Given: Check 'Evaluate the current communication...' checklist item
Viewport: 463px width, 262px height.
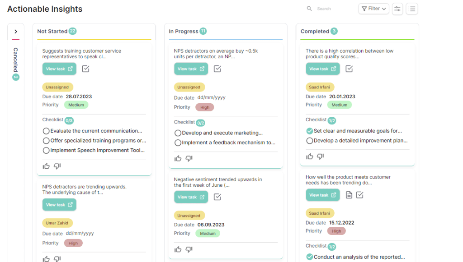Looking at the screenshot, I should click(x=46, y=131).
